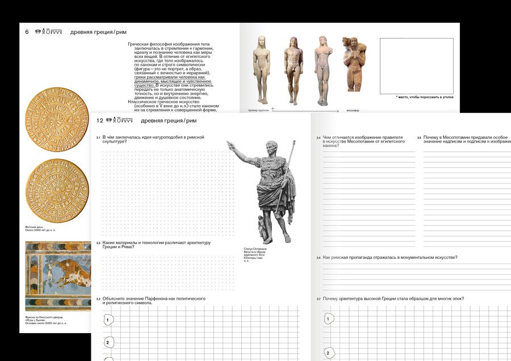Click question 3.4 about изображение правителя
Viewport: 511px width, 361px height.
[364, 141]
